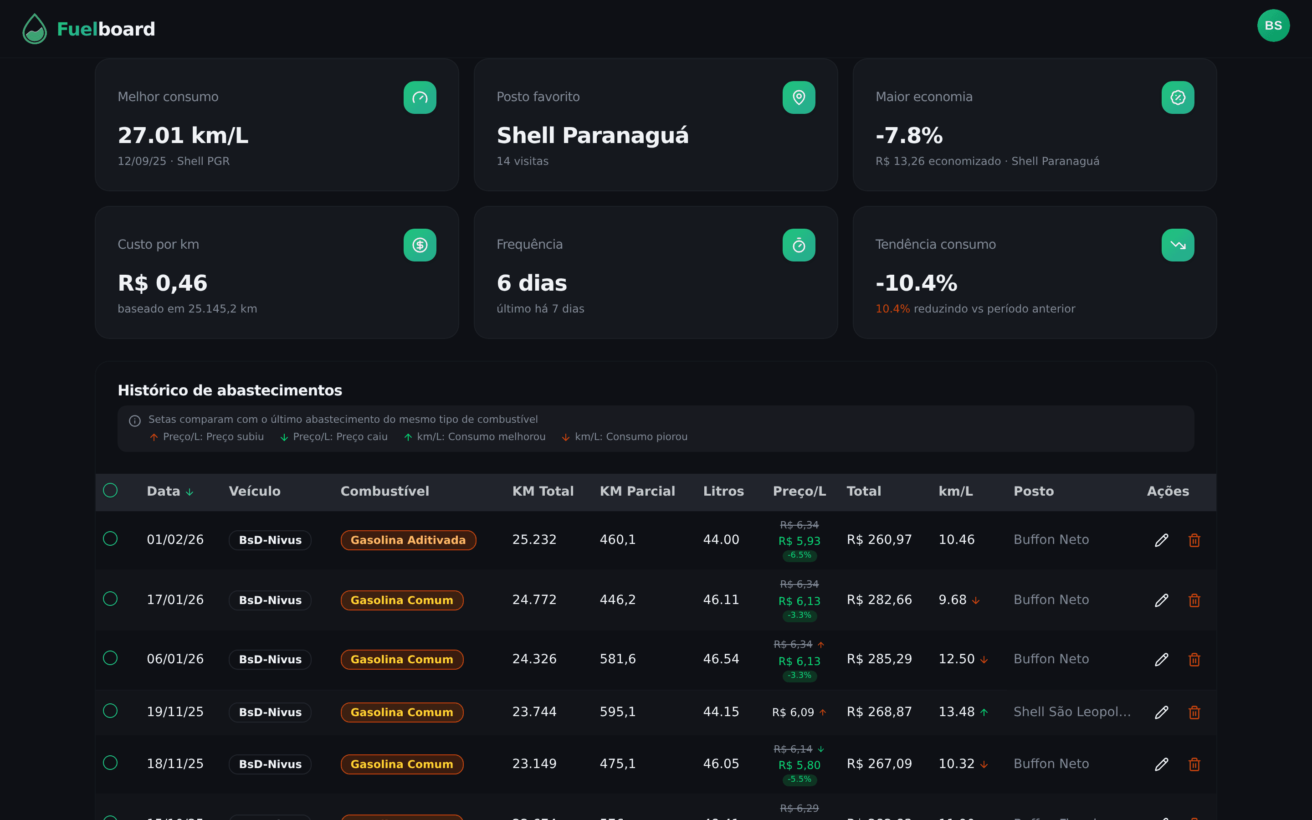Click the Fuelboard droplet logo

point(35,29)
